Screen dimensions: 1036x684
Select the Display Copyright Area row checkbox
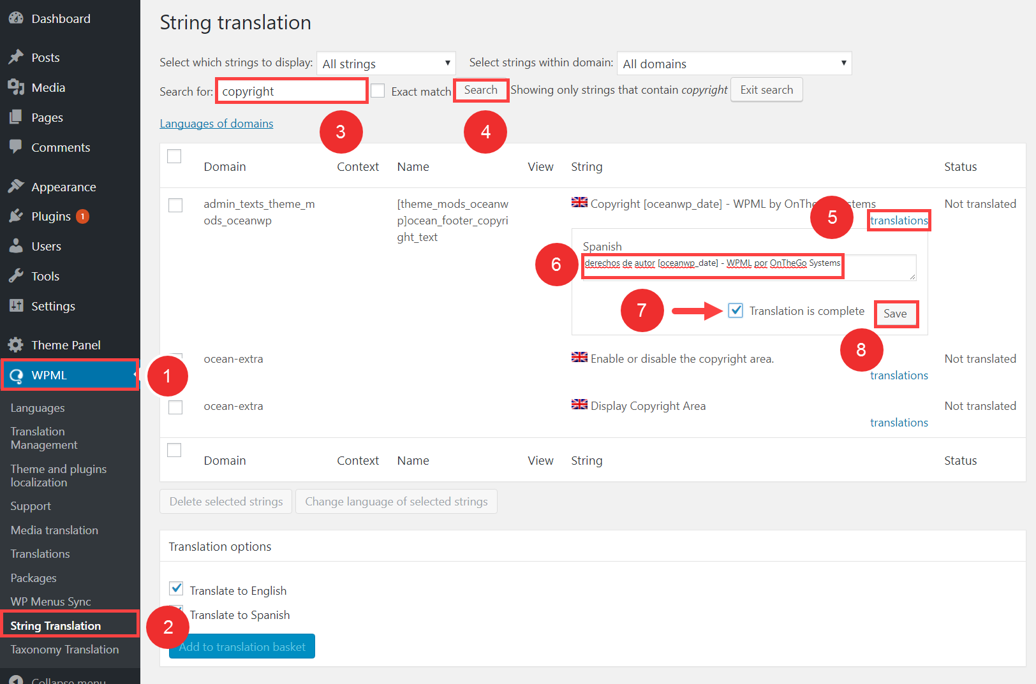tap(175, 407)
